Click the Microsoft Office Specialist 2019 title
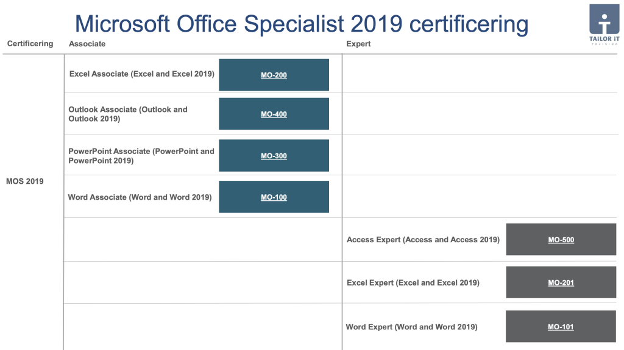624x350 pixels. [301, 24]
